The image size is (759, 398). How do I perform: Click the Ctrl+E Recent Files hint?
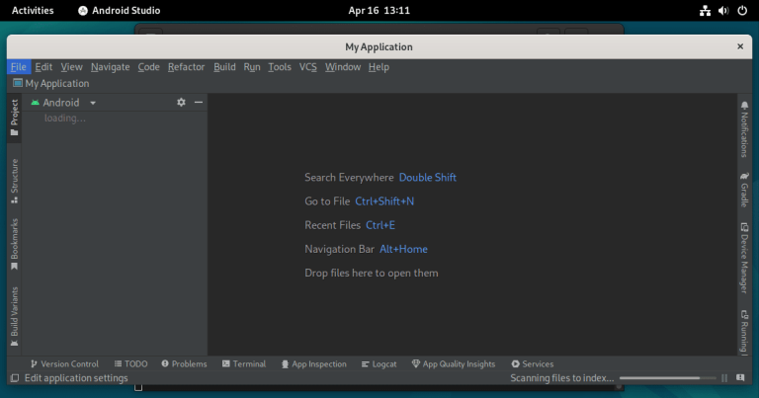pos(380,225)
